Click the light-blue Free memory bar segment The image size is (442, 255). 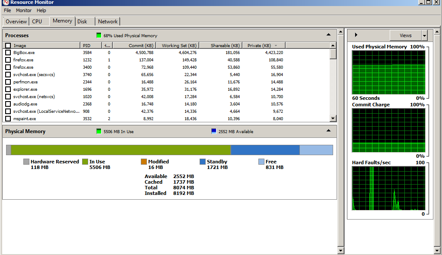point(316,150)
